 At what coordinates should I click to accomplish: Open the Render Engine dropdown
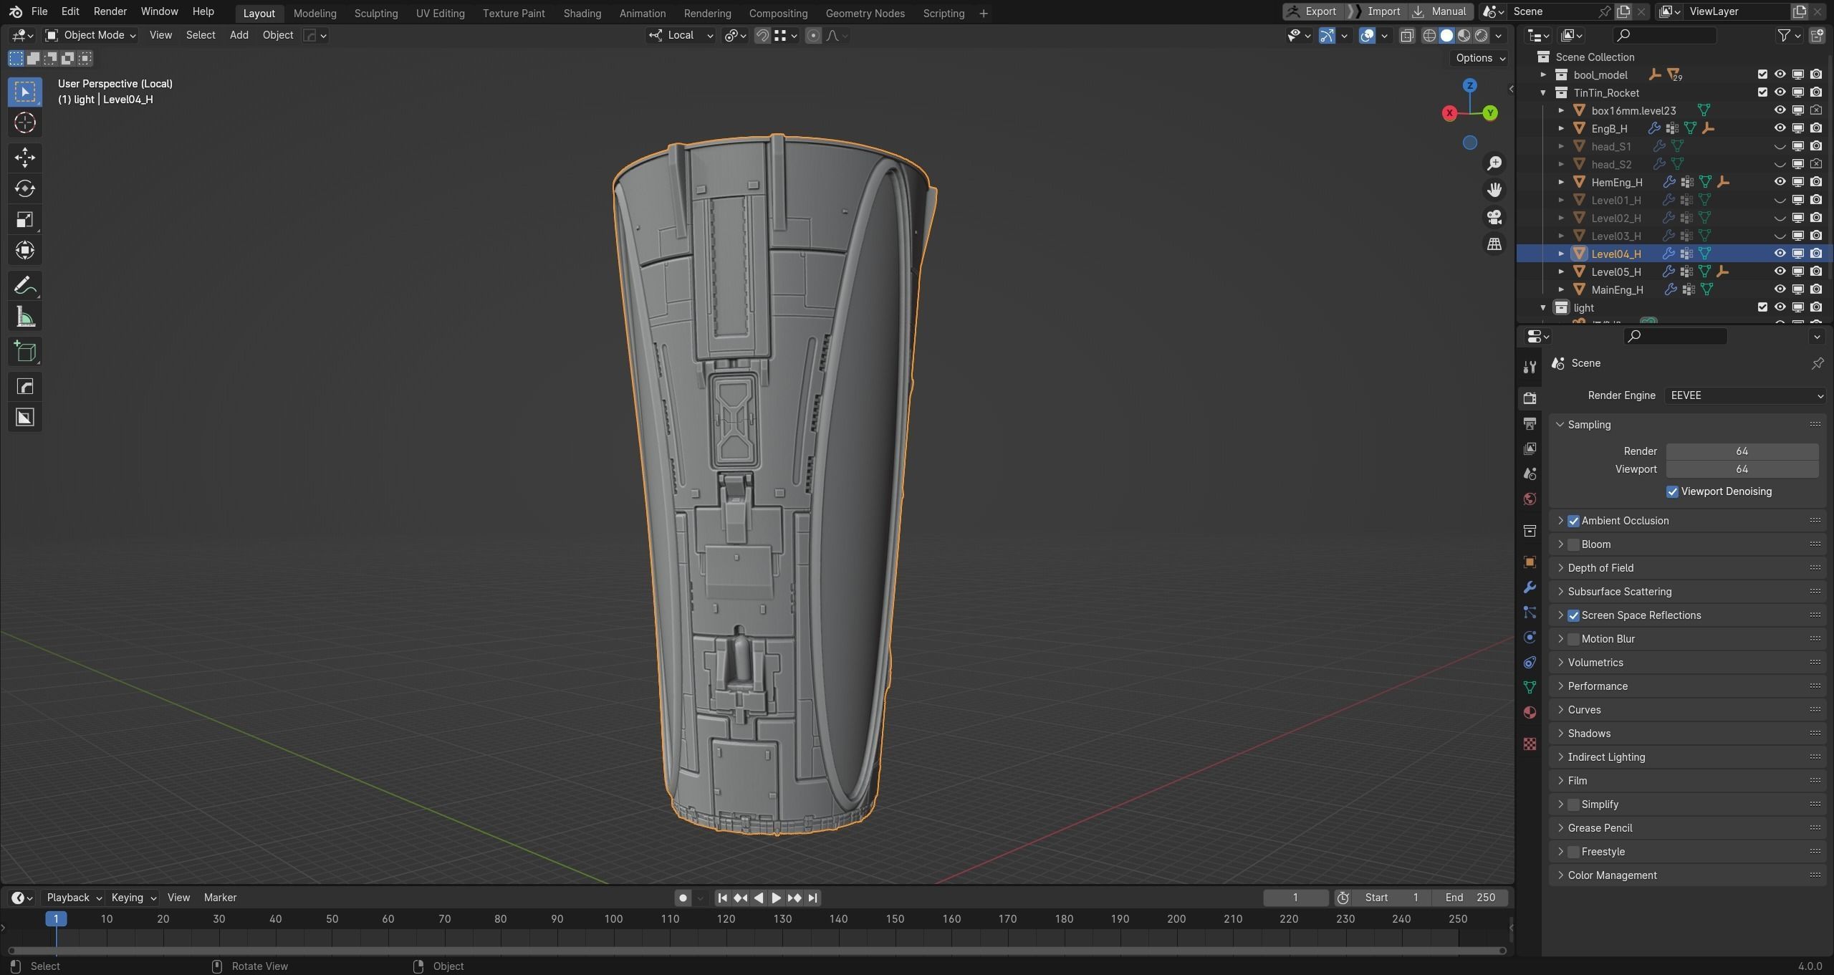(1744, 395)
